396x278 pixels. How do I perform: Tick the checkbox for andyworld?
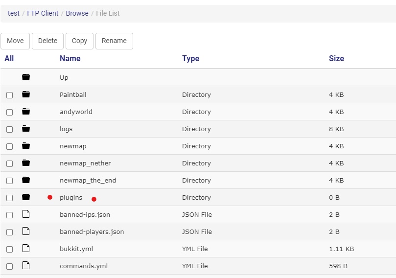click(x=10, y=112)
